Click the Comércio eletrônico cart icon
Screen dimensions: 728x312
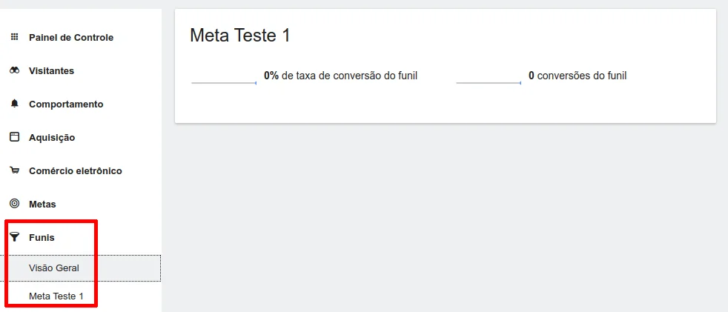(x=14, y=170)
